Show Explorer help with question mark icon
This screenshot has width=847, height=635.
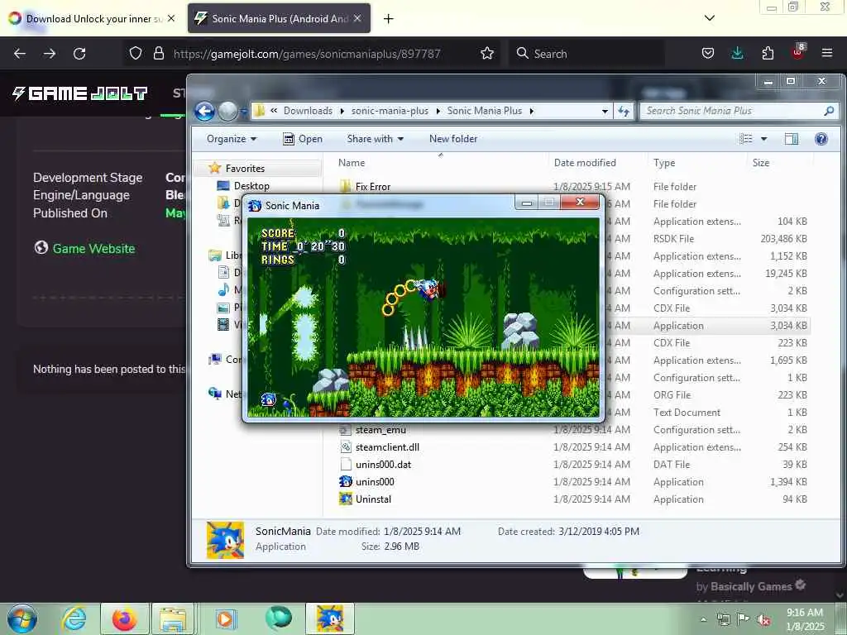tap(821, 139)
